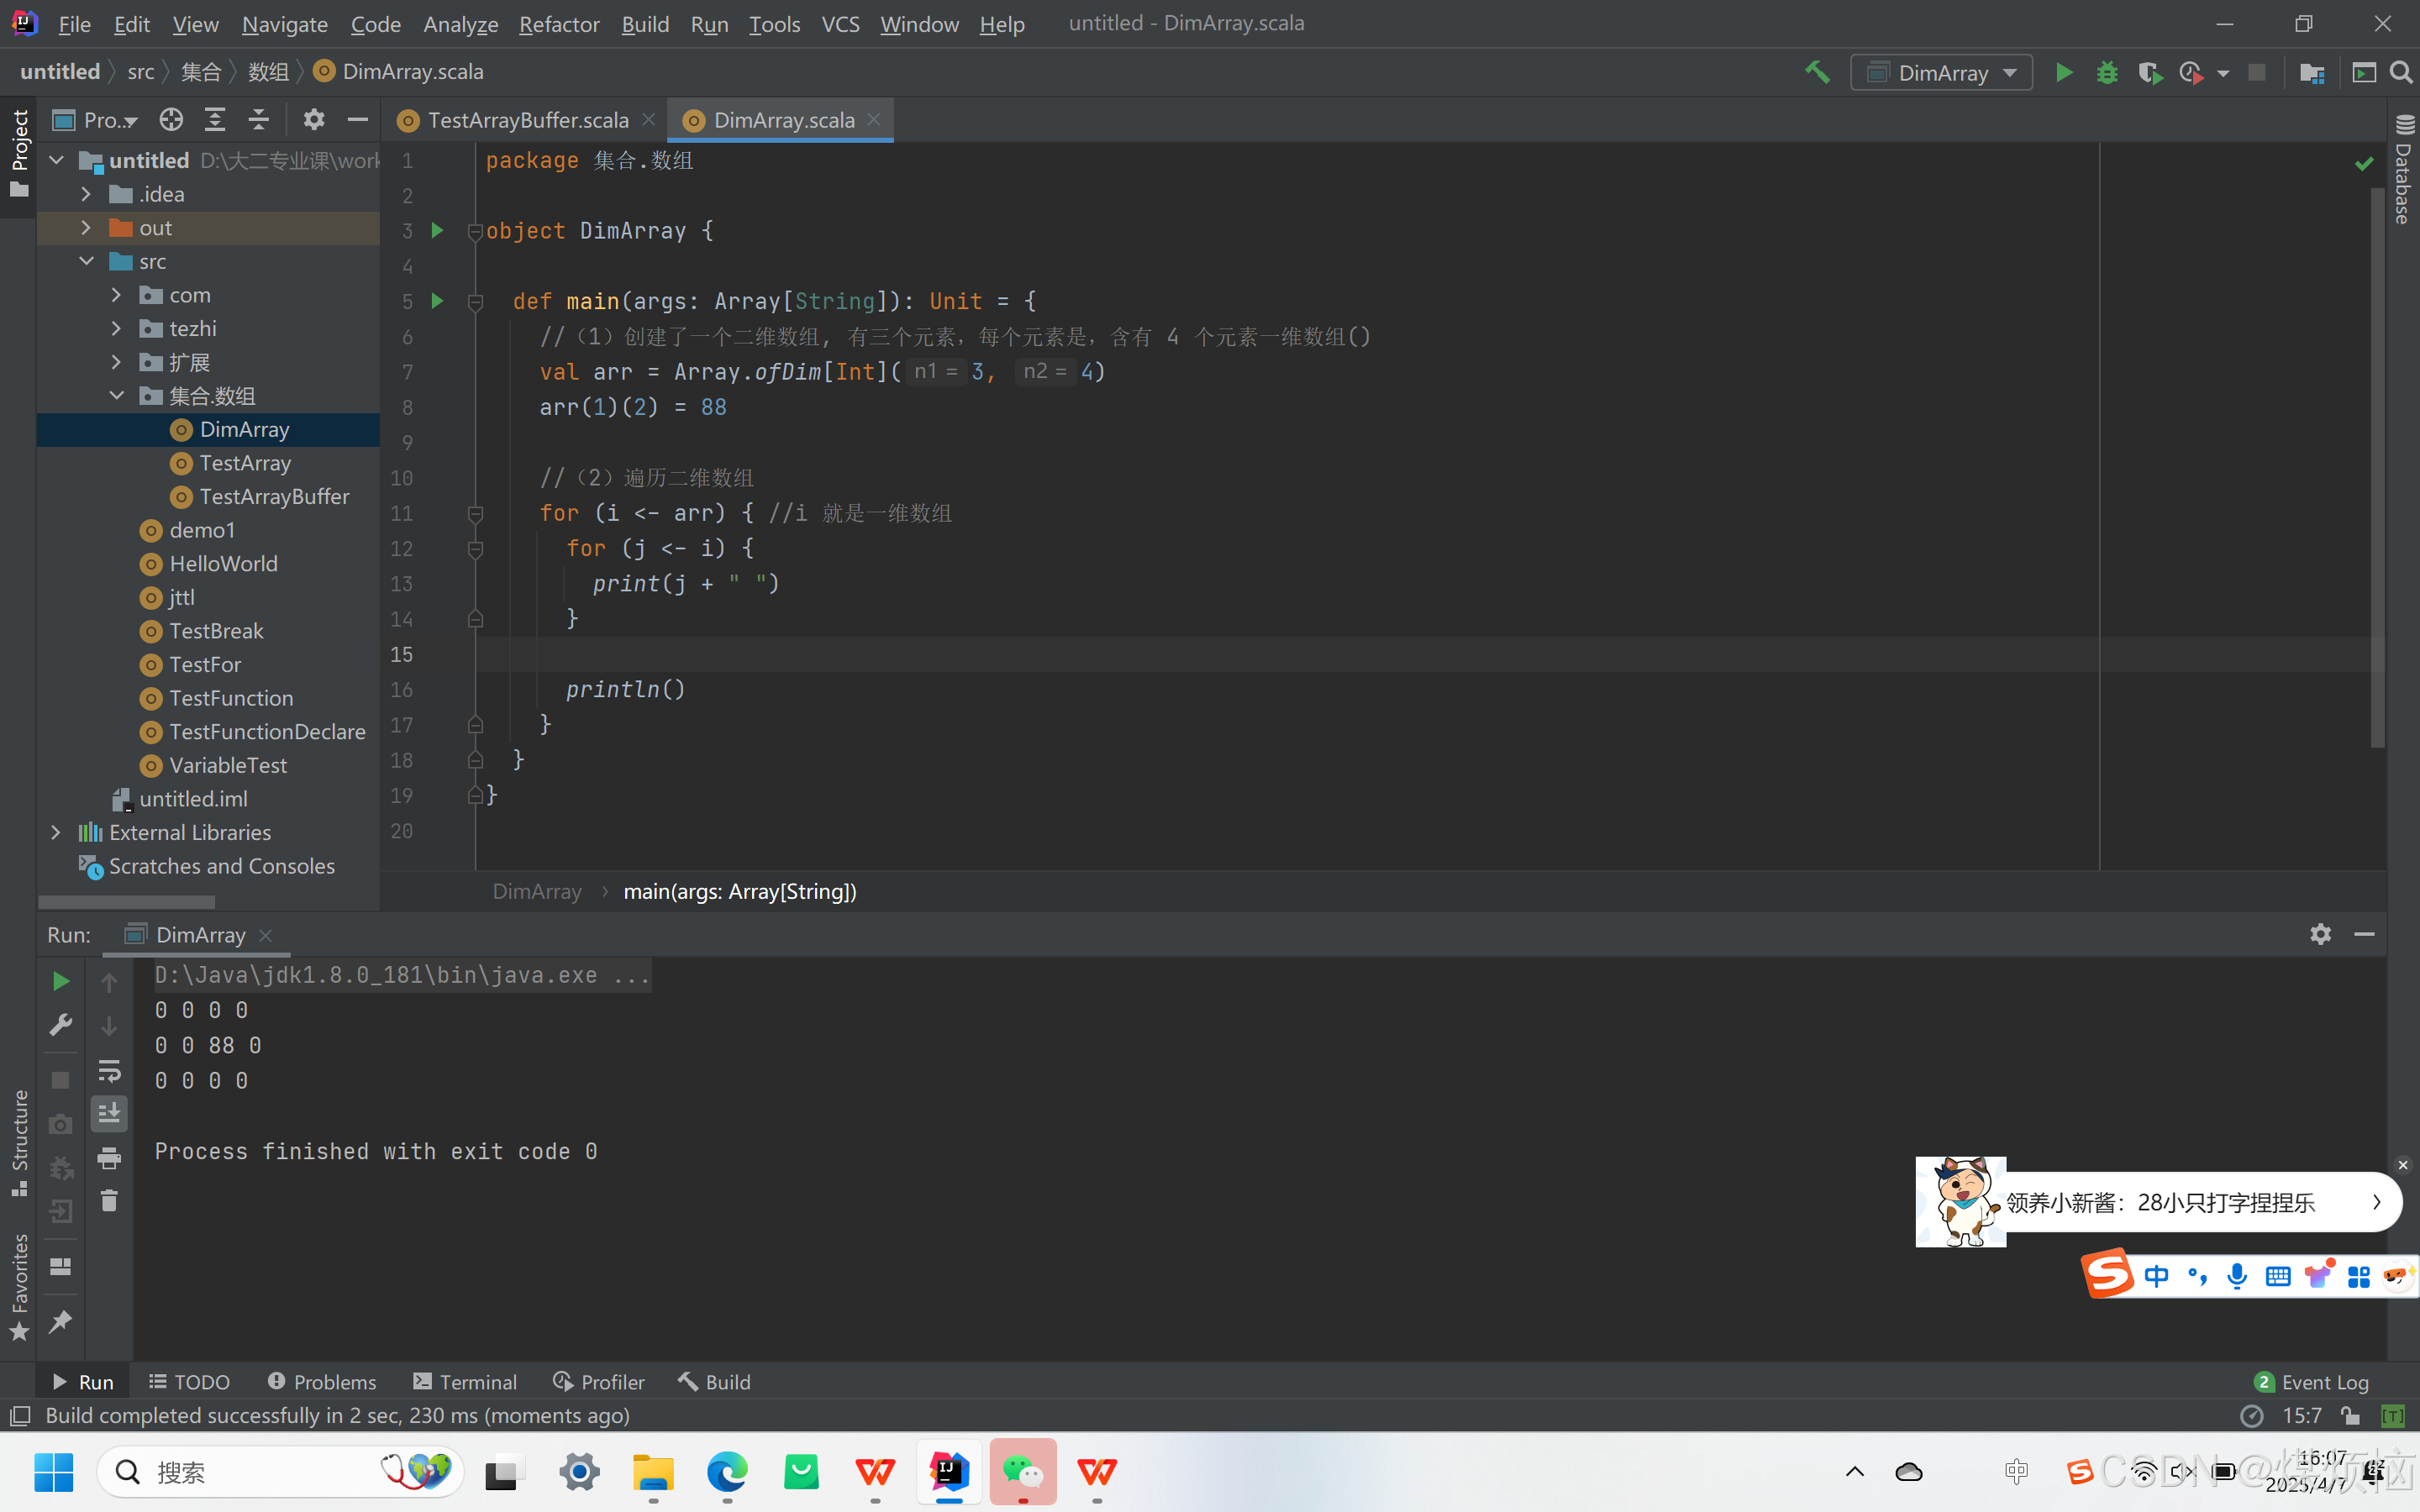The width and height of the screenshot is (2420, 1512).
Task: Click Select Opened File target icon
Action: 171,120
